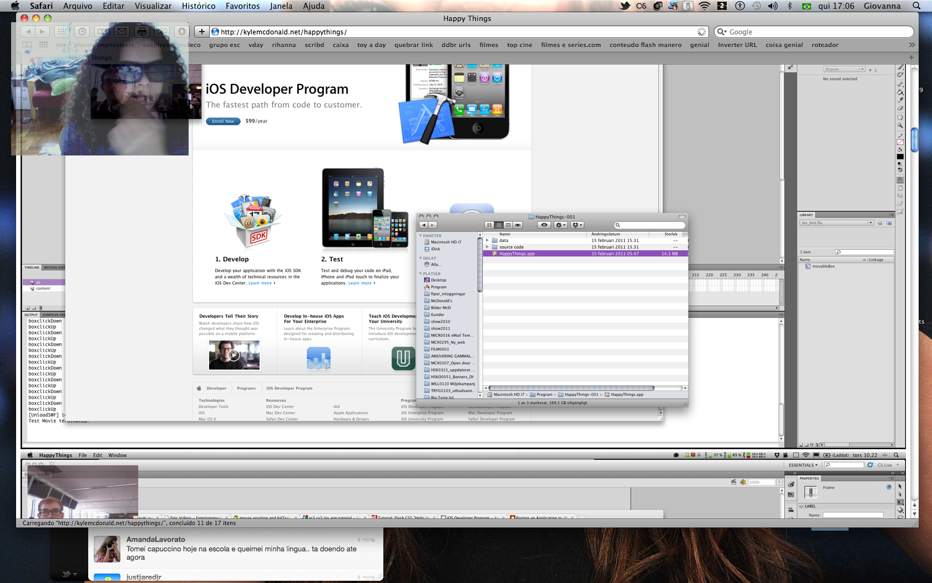Screen dimensions: 932x583
Task: Expand the source code folder in Finder
Action: [x=487, y=247]
